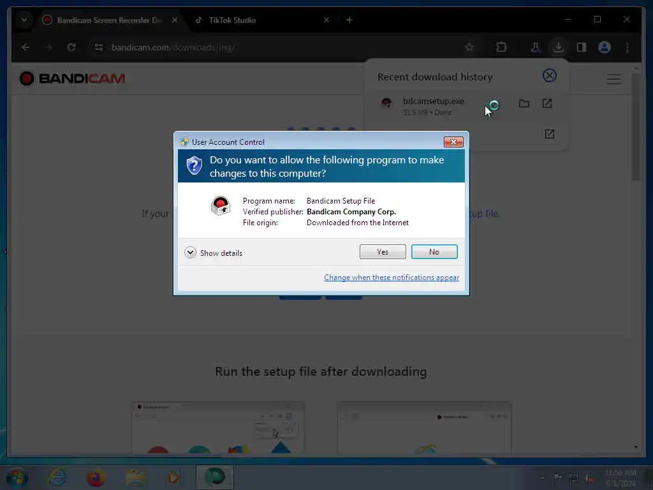Close the Bandicam Screen Recorder tab
Viewport: 653px width, 490px height.
coord(175,20)
